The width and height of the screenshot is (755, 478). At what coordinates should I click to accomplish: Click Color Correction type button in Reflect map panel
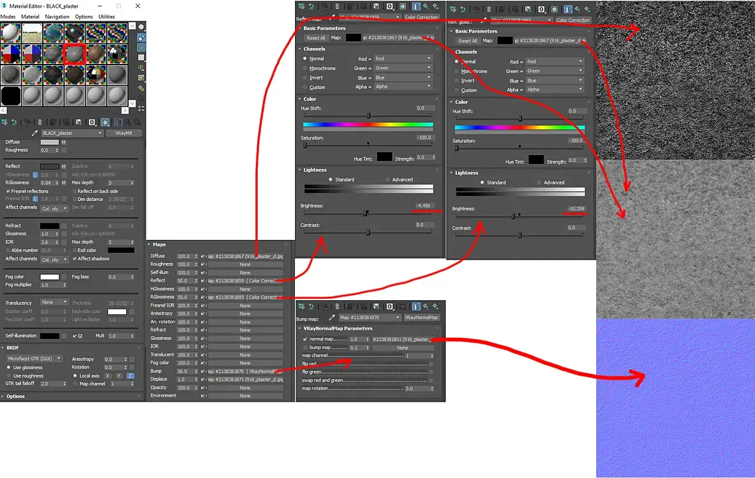[x=421, y=17]
